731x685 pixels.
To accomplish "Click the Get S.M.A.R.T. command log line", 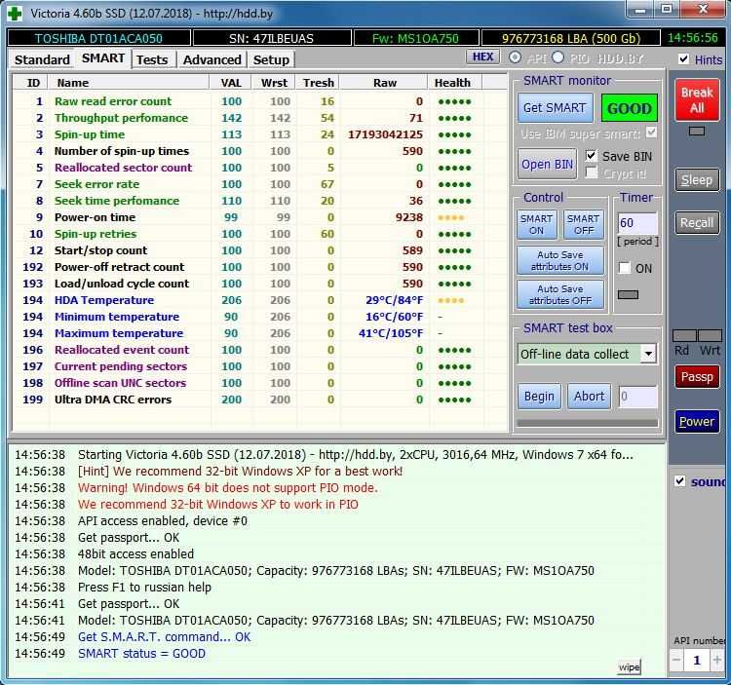I will pos(164,636).
